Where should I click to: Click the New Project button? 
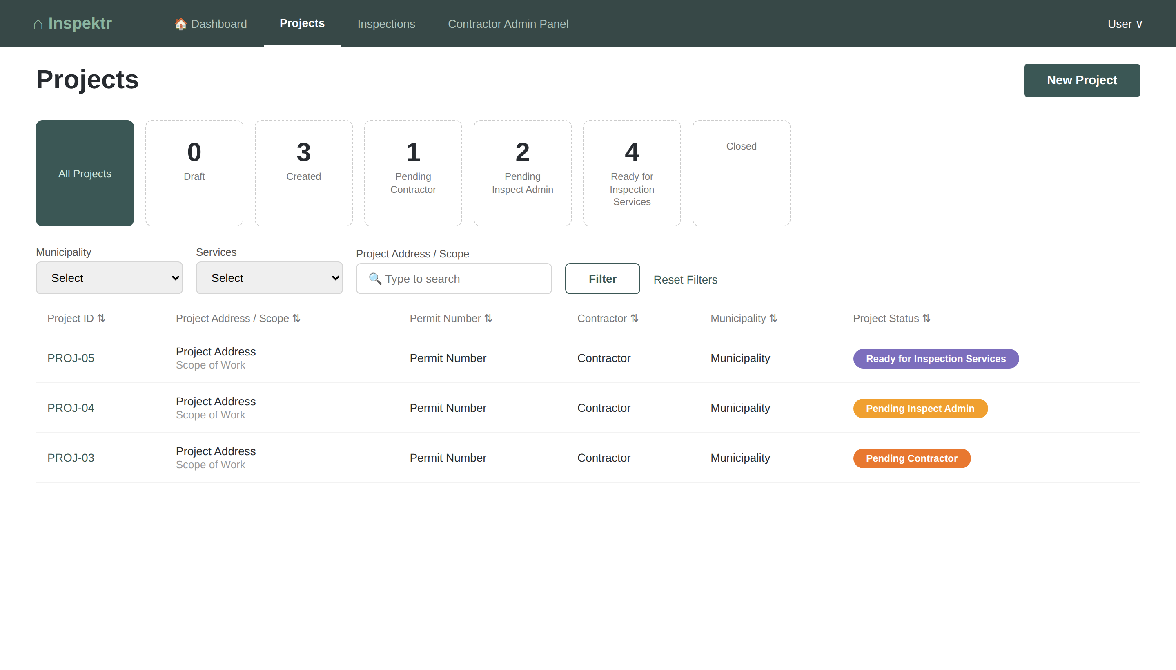[1082, 80]
